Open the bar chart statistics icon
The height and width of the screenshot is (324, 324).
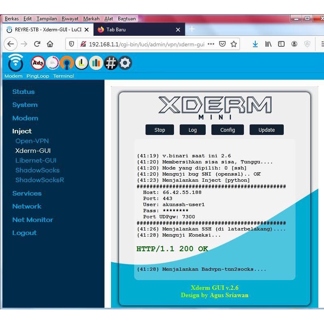pos(96,63)
